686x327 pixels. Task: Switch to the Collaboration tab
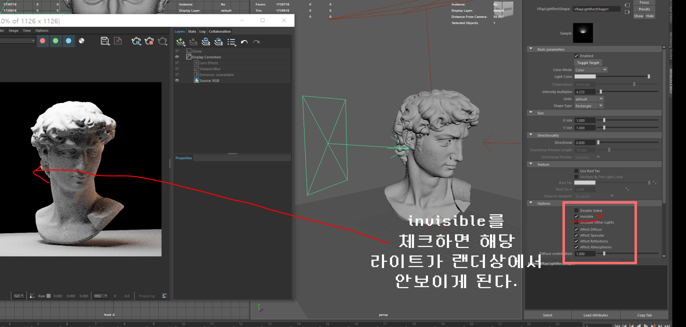tap(220, 31)
